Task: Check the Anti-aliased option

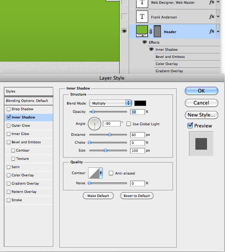Action: 111,173
